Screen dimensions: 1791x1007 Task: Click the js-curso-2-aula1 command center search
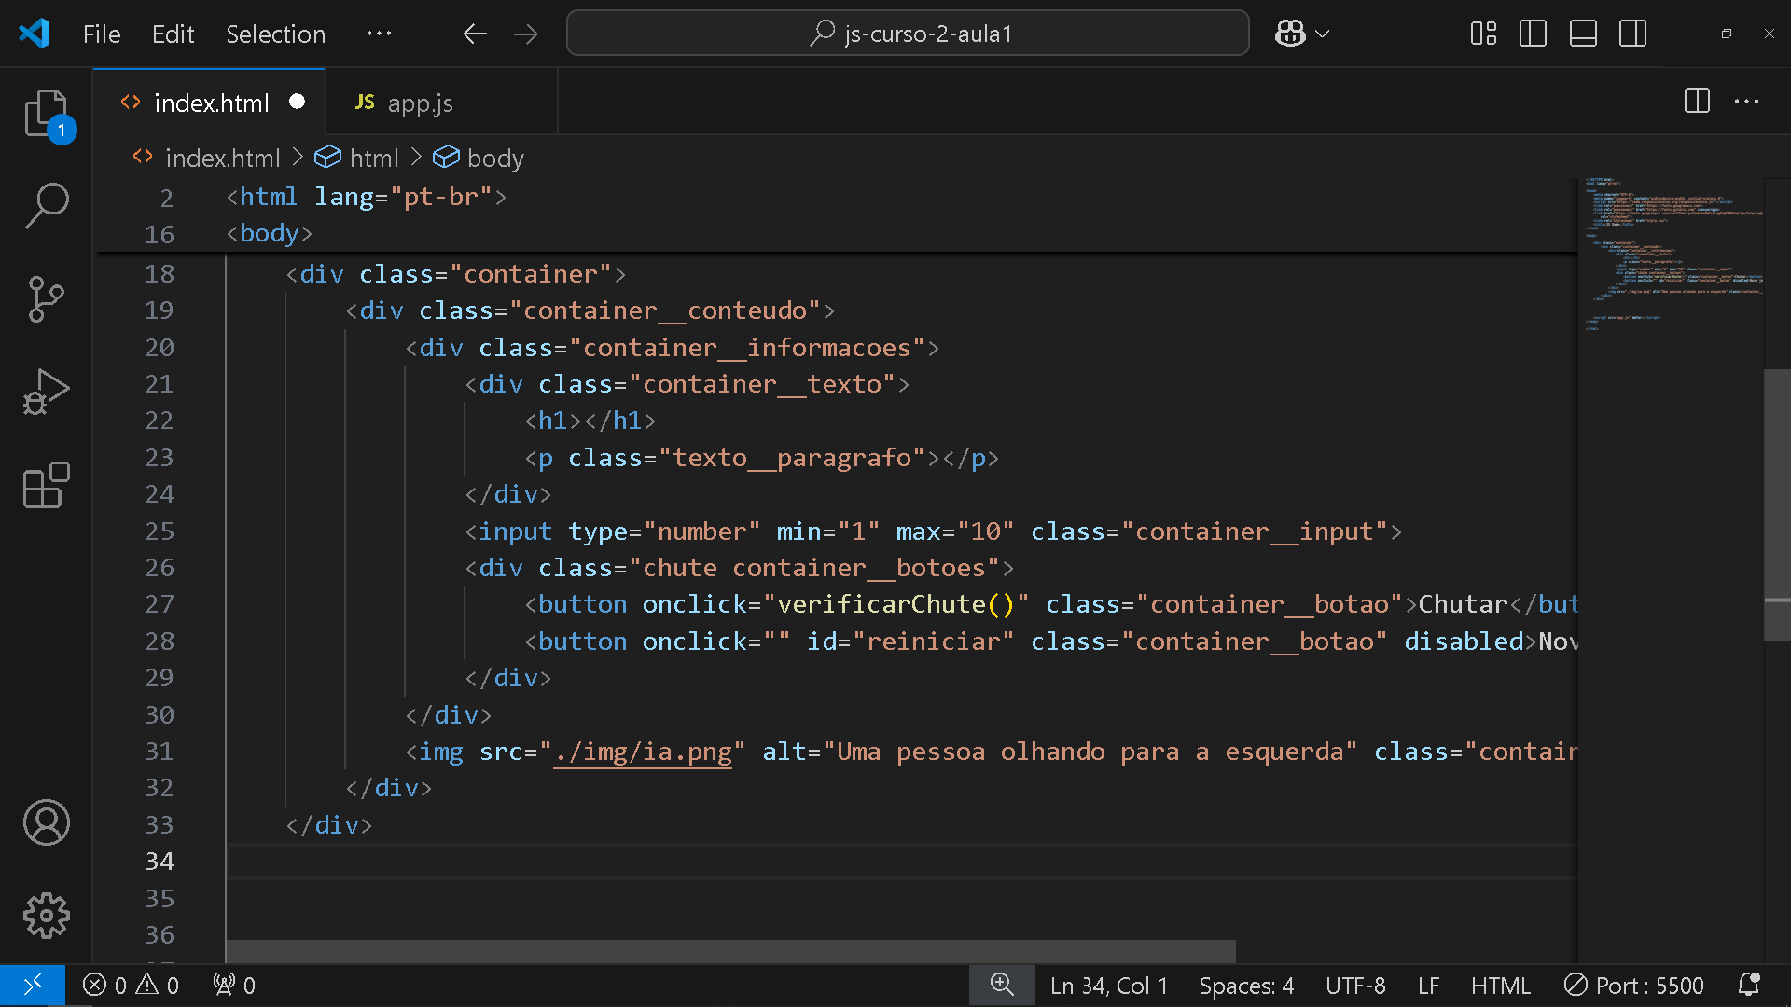pos(908,34)
